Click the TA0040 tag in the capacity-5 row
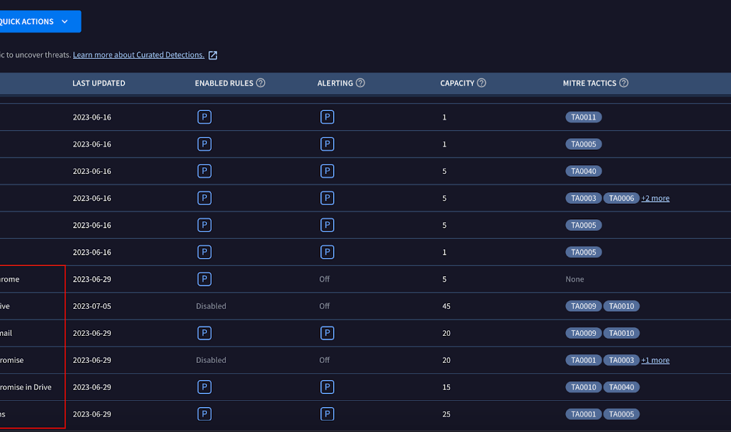Screen dimensions: 731x432 (x=583, y=171)
